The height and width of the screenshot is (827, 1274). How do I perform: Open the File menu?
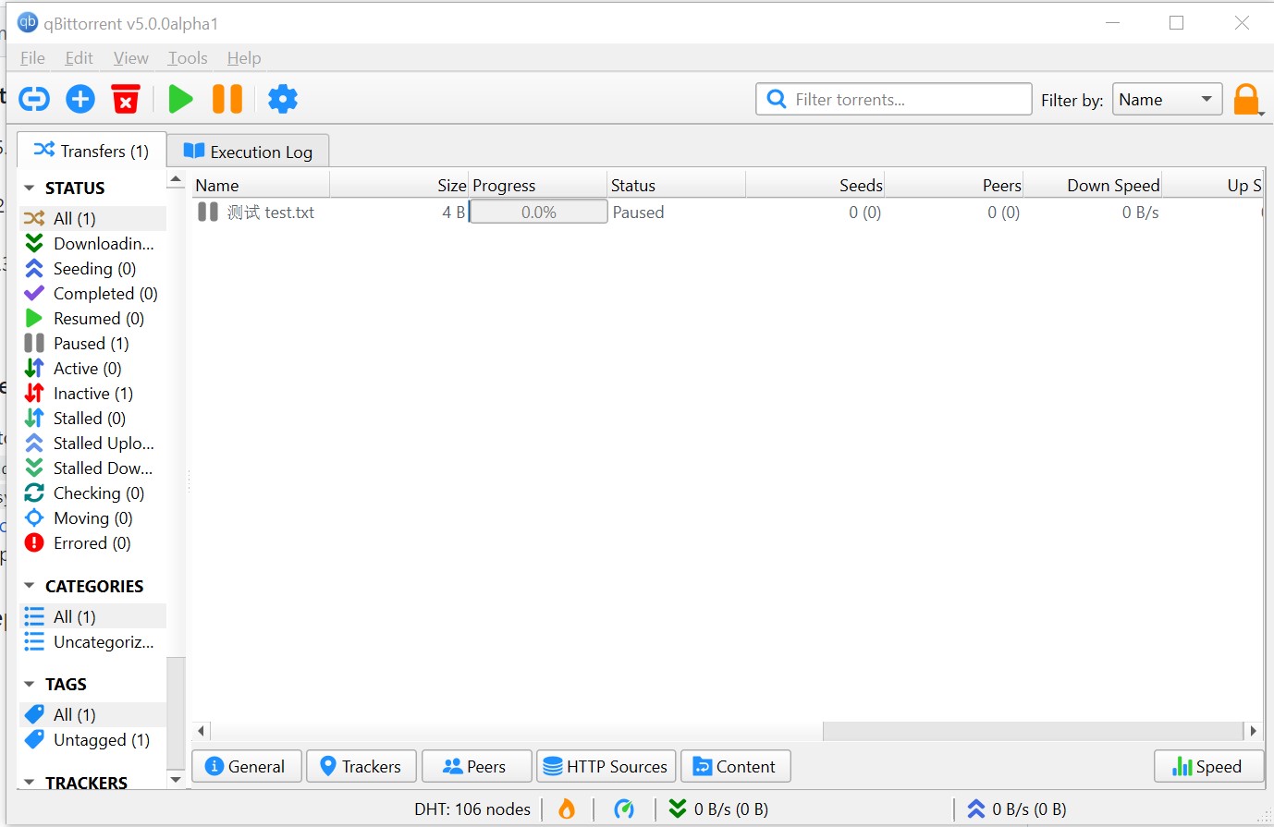pyautogui.click(x=32, y=58)
